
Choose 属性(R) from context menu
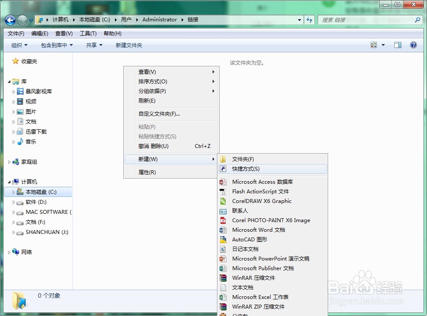pyautogui.click(x=172, y=172)
